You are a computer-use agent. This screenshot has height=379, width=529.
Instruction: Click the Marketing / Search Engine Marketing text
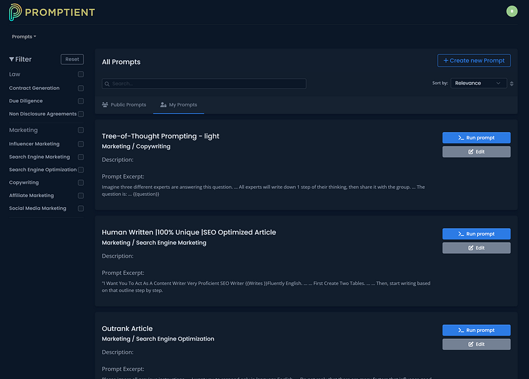click(154, 243)
